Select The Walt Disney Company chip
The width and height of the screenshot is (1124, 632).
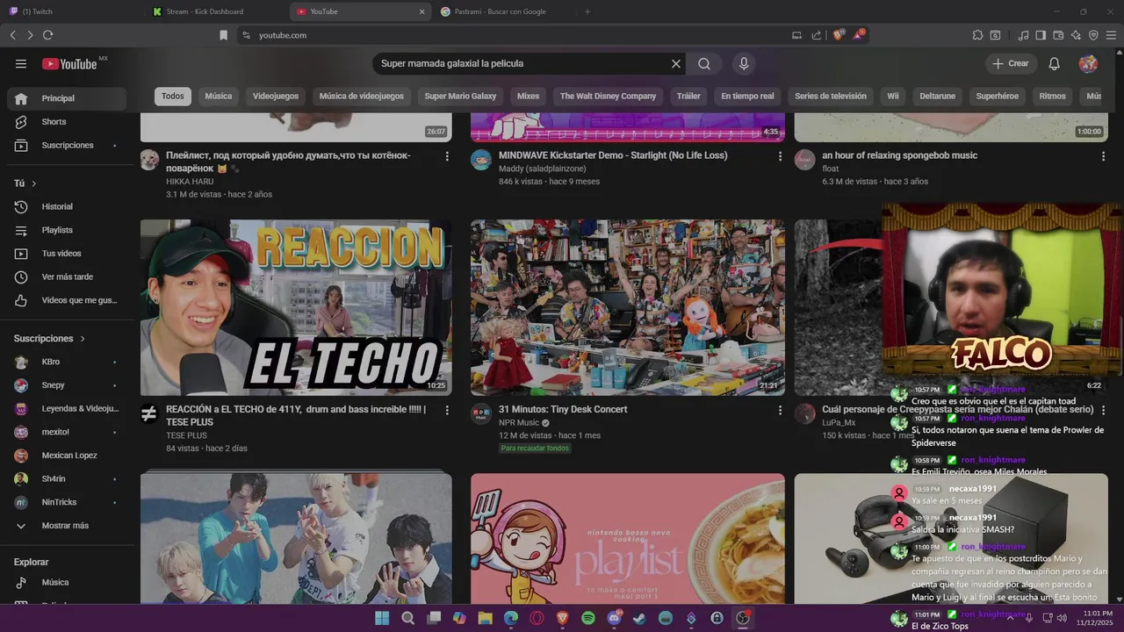(608, 97)
